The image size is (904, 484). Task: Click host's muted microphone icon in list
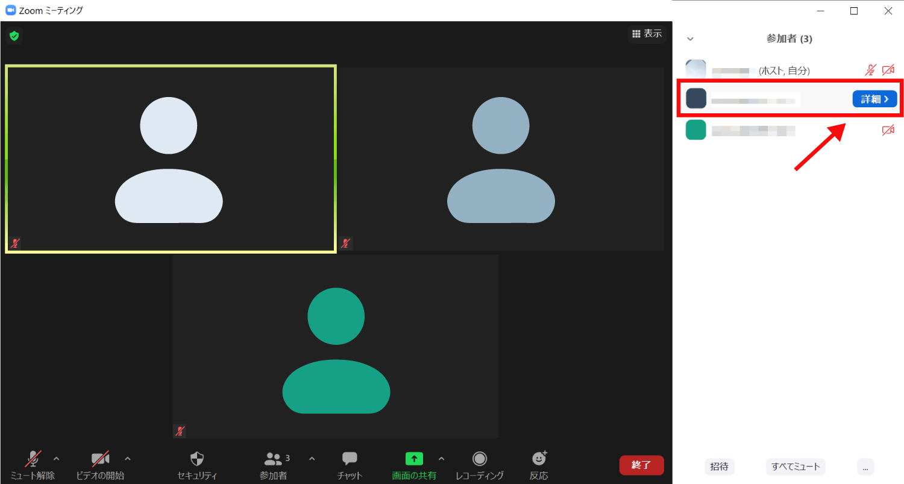pos(870,70)
